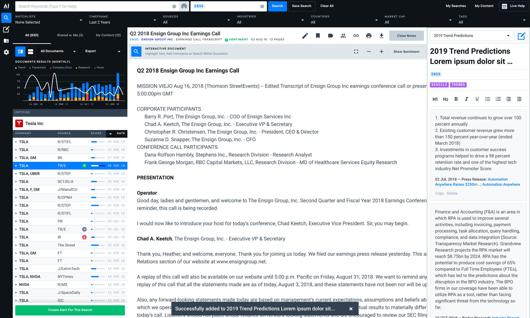This screenshot has width=530, height=318.
Task: Apply H2 heading in notes editor
Action: point(446,99)
